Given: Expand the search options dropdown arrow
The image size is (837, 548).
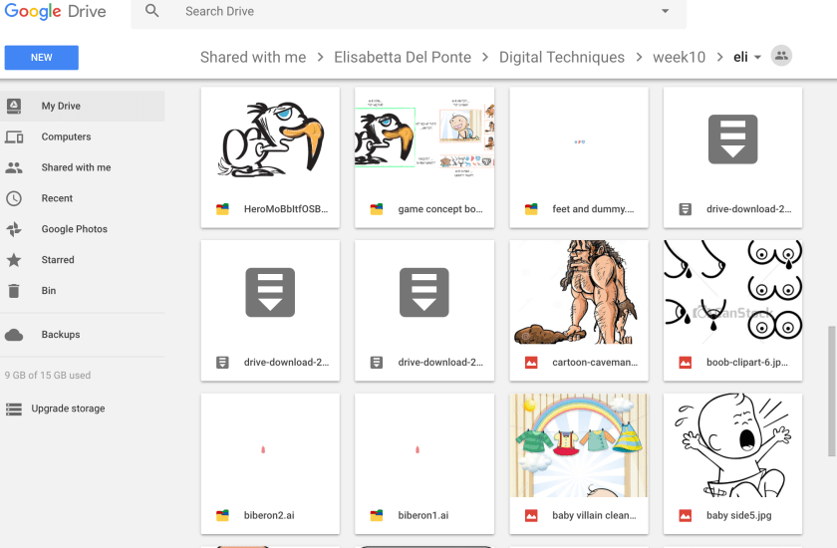Looking at the screenshot, I should point(666,12).
